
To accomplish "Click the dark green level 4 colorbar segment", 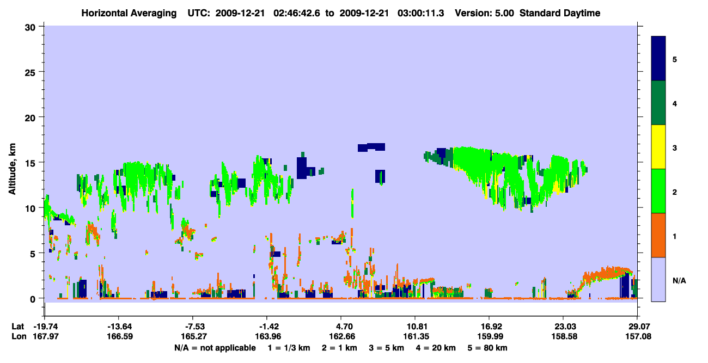I will click(x=658, y=103).
